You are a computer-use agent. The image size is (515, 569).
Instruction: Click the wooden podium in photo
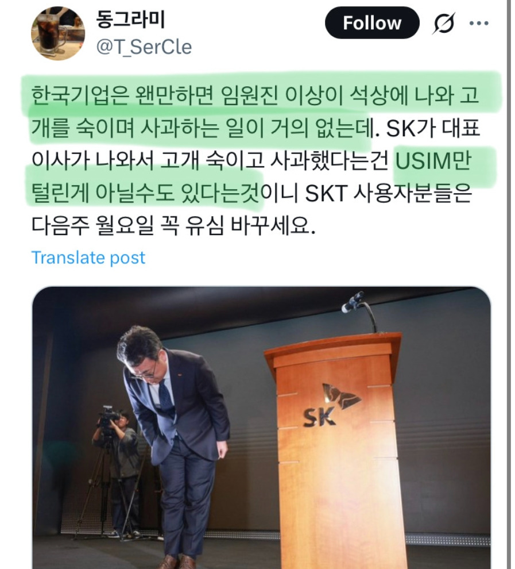[332, 450]
